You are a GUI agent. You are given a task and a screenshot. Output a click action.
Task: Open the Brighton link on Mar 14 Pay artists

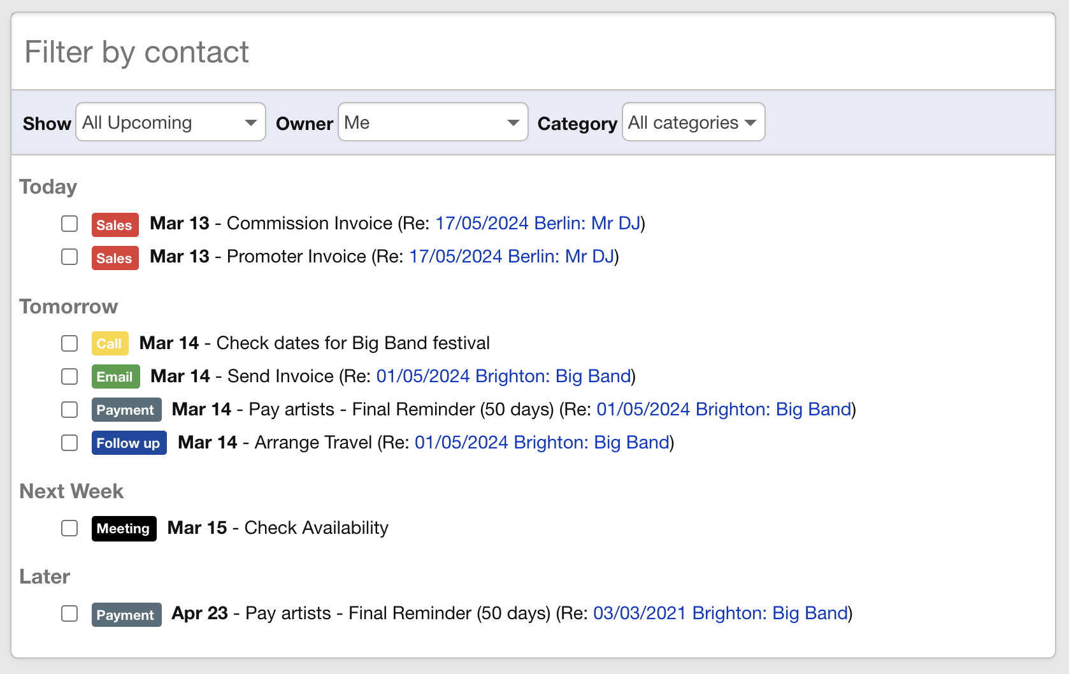tap(724, 410)
